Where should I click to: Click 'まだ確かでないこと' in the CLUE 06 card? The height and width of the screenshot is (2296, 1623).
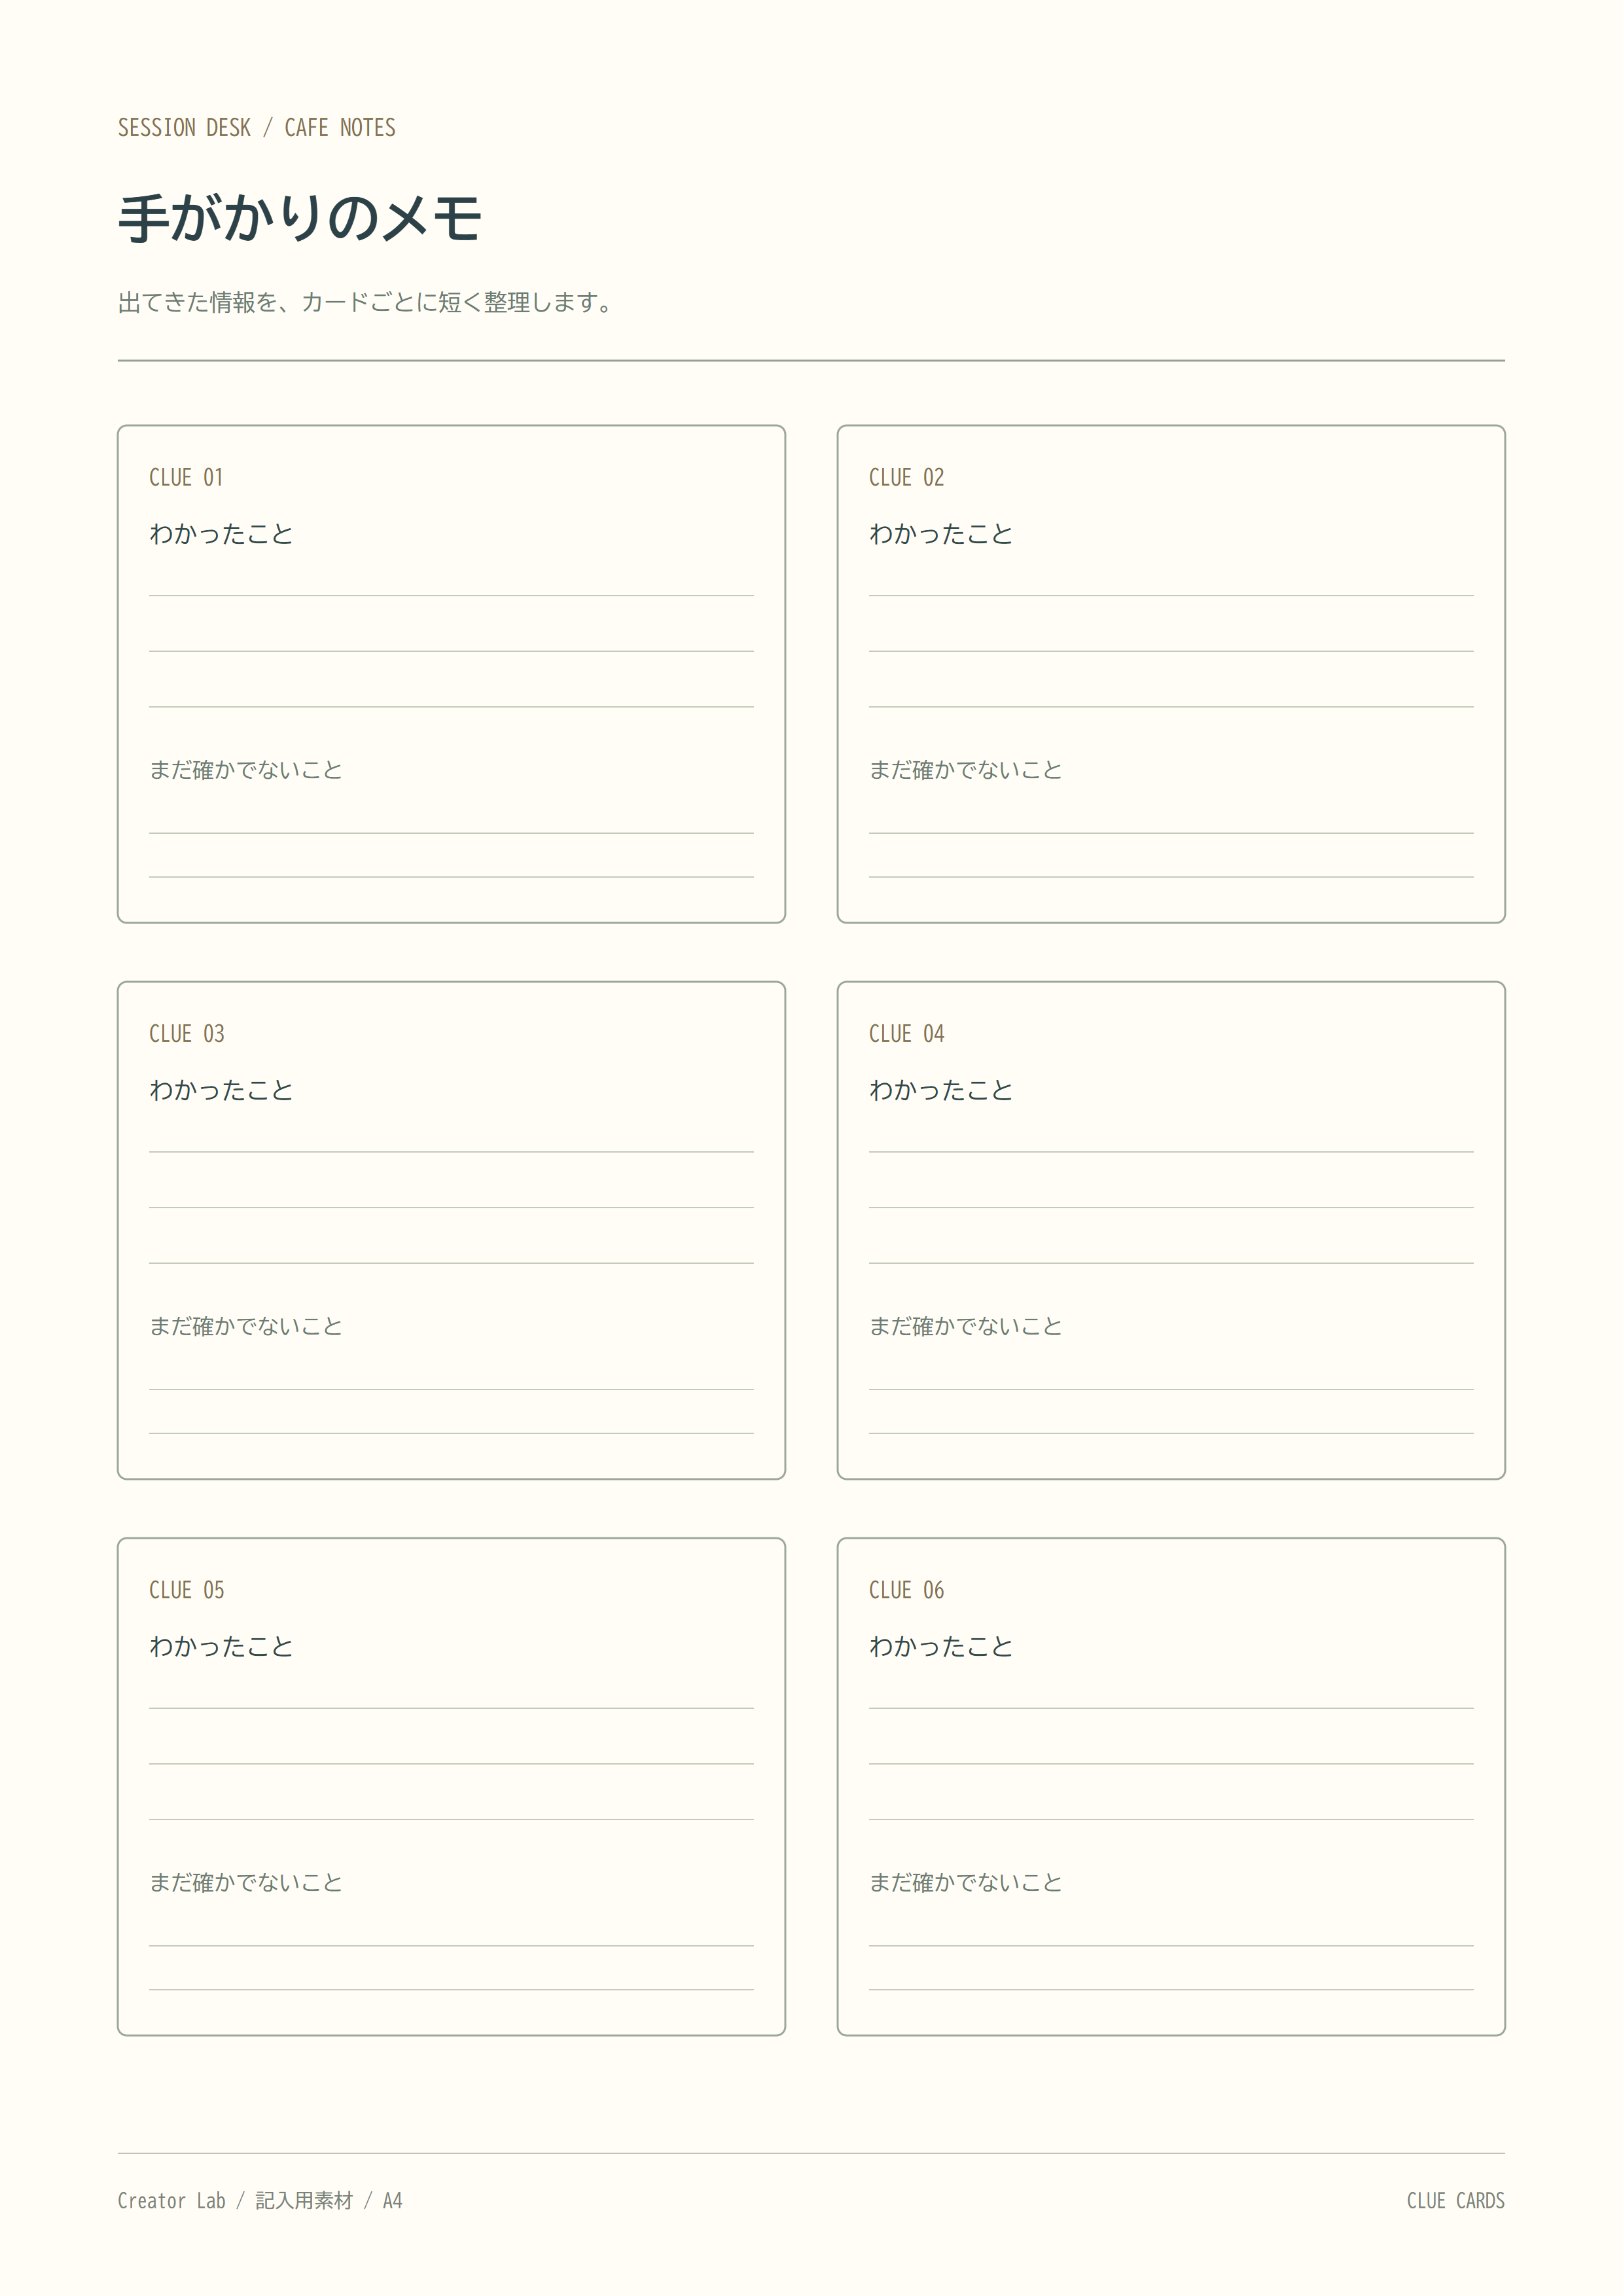click(966, 1882)
